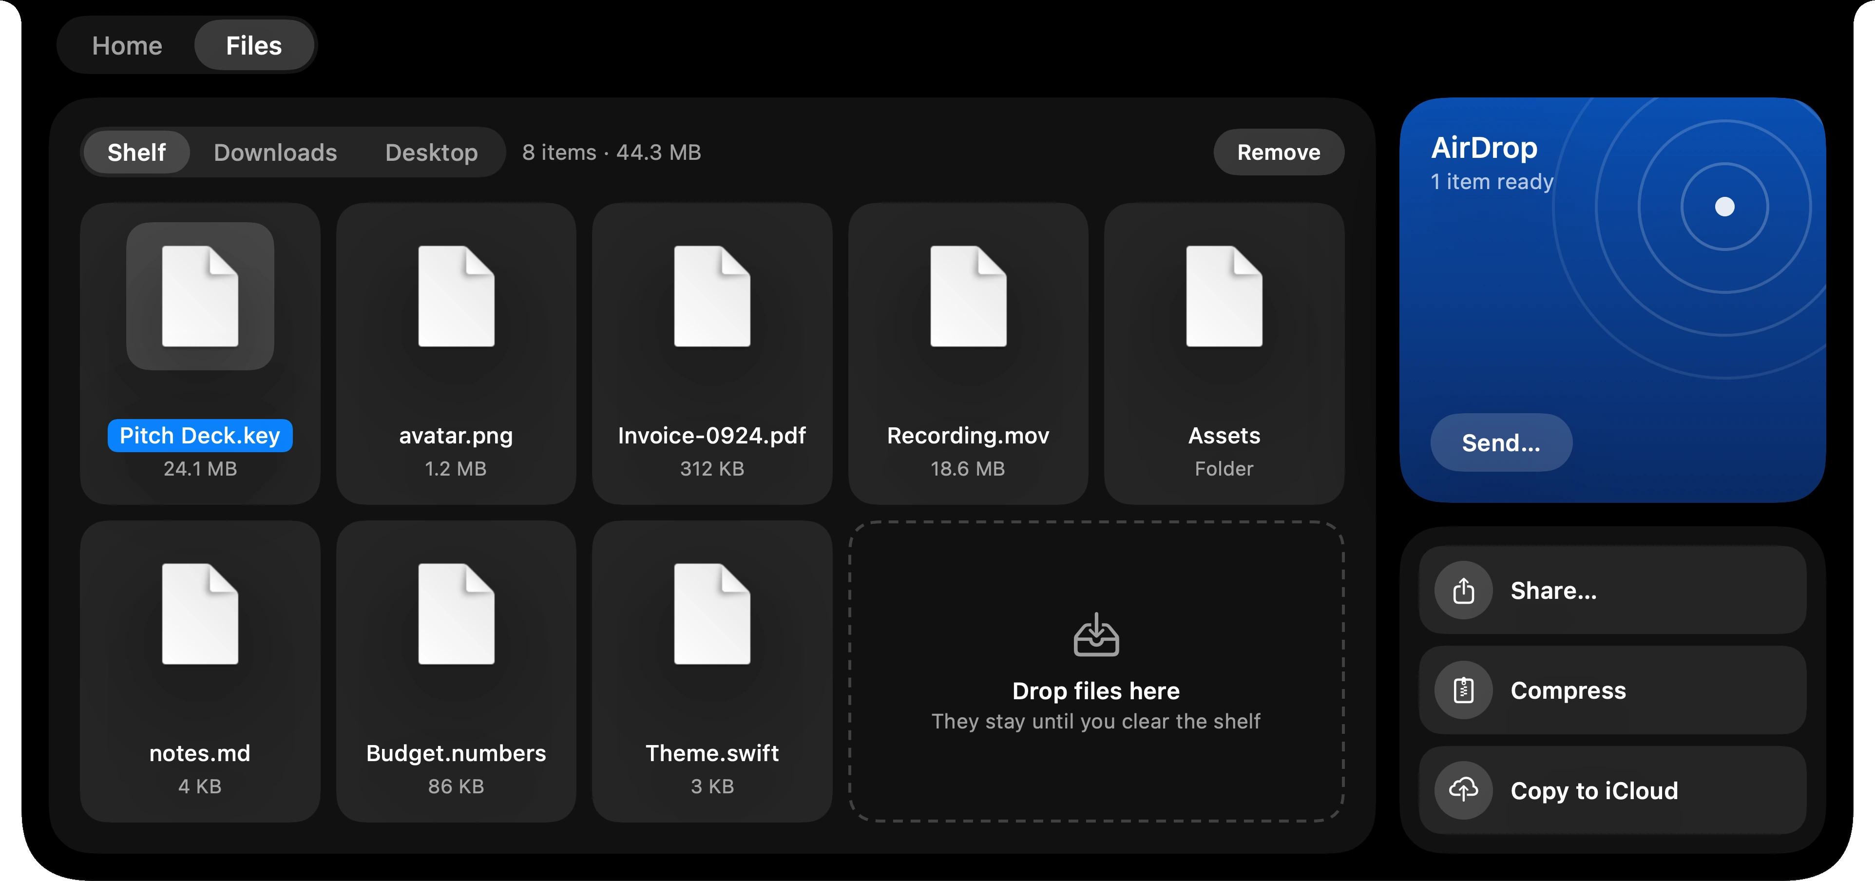This screenshot has height=881, width=1875.
Task: Click the tray icon in the drop zone
Action: [1095, 635]
